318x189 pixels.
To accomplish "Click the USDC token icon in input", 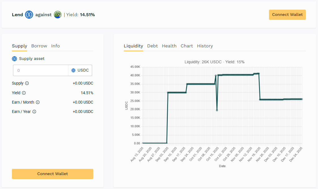I will 73,70.
